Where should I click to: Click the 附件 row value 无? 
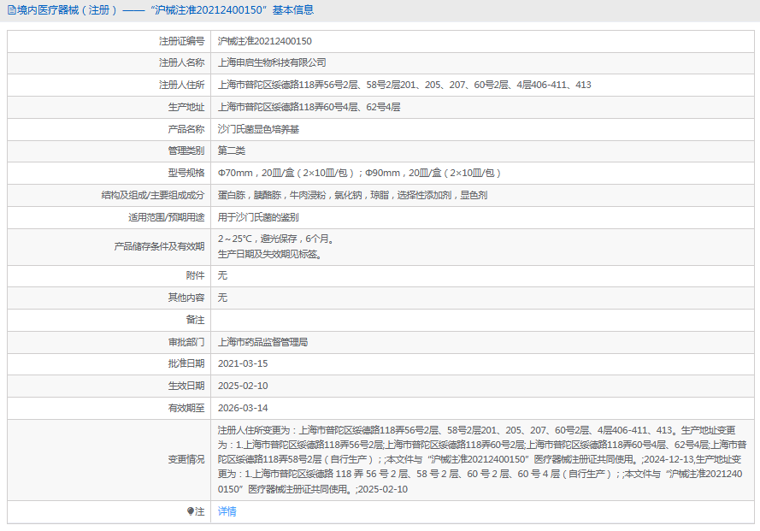[x=222, y=276]
